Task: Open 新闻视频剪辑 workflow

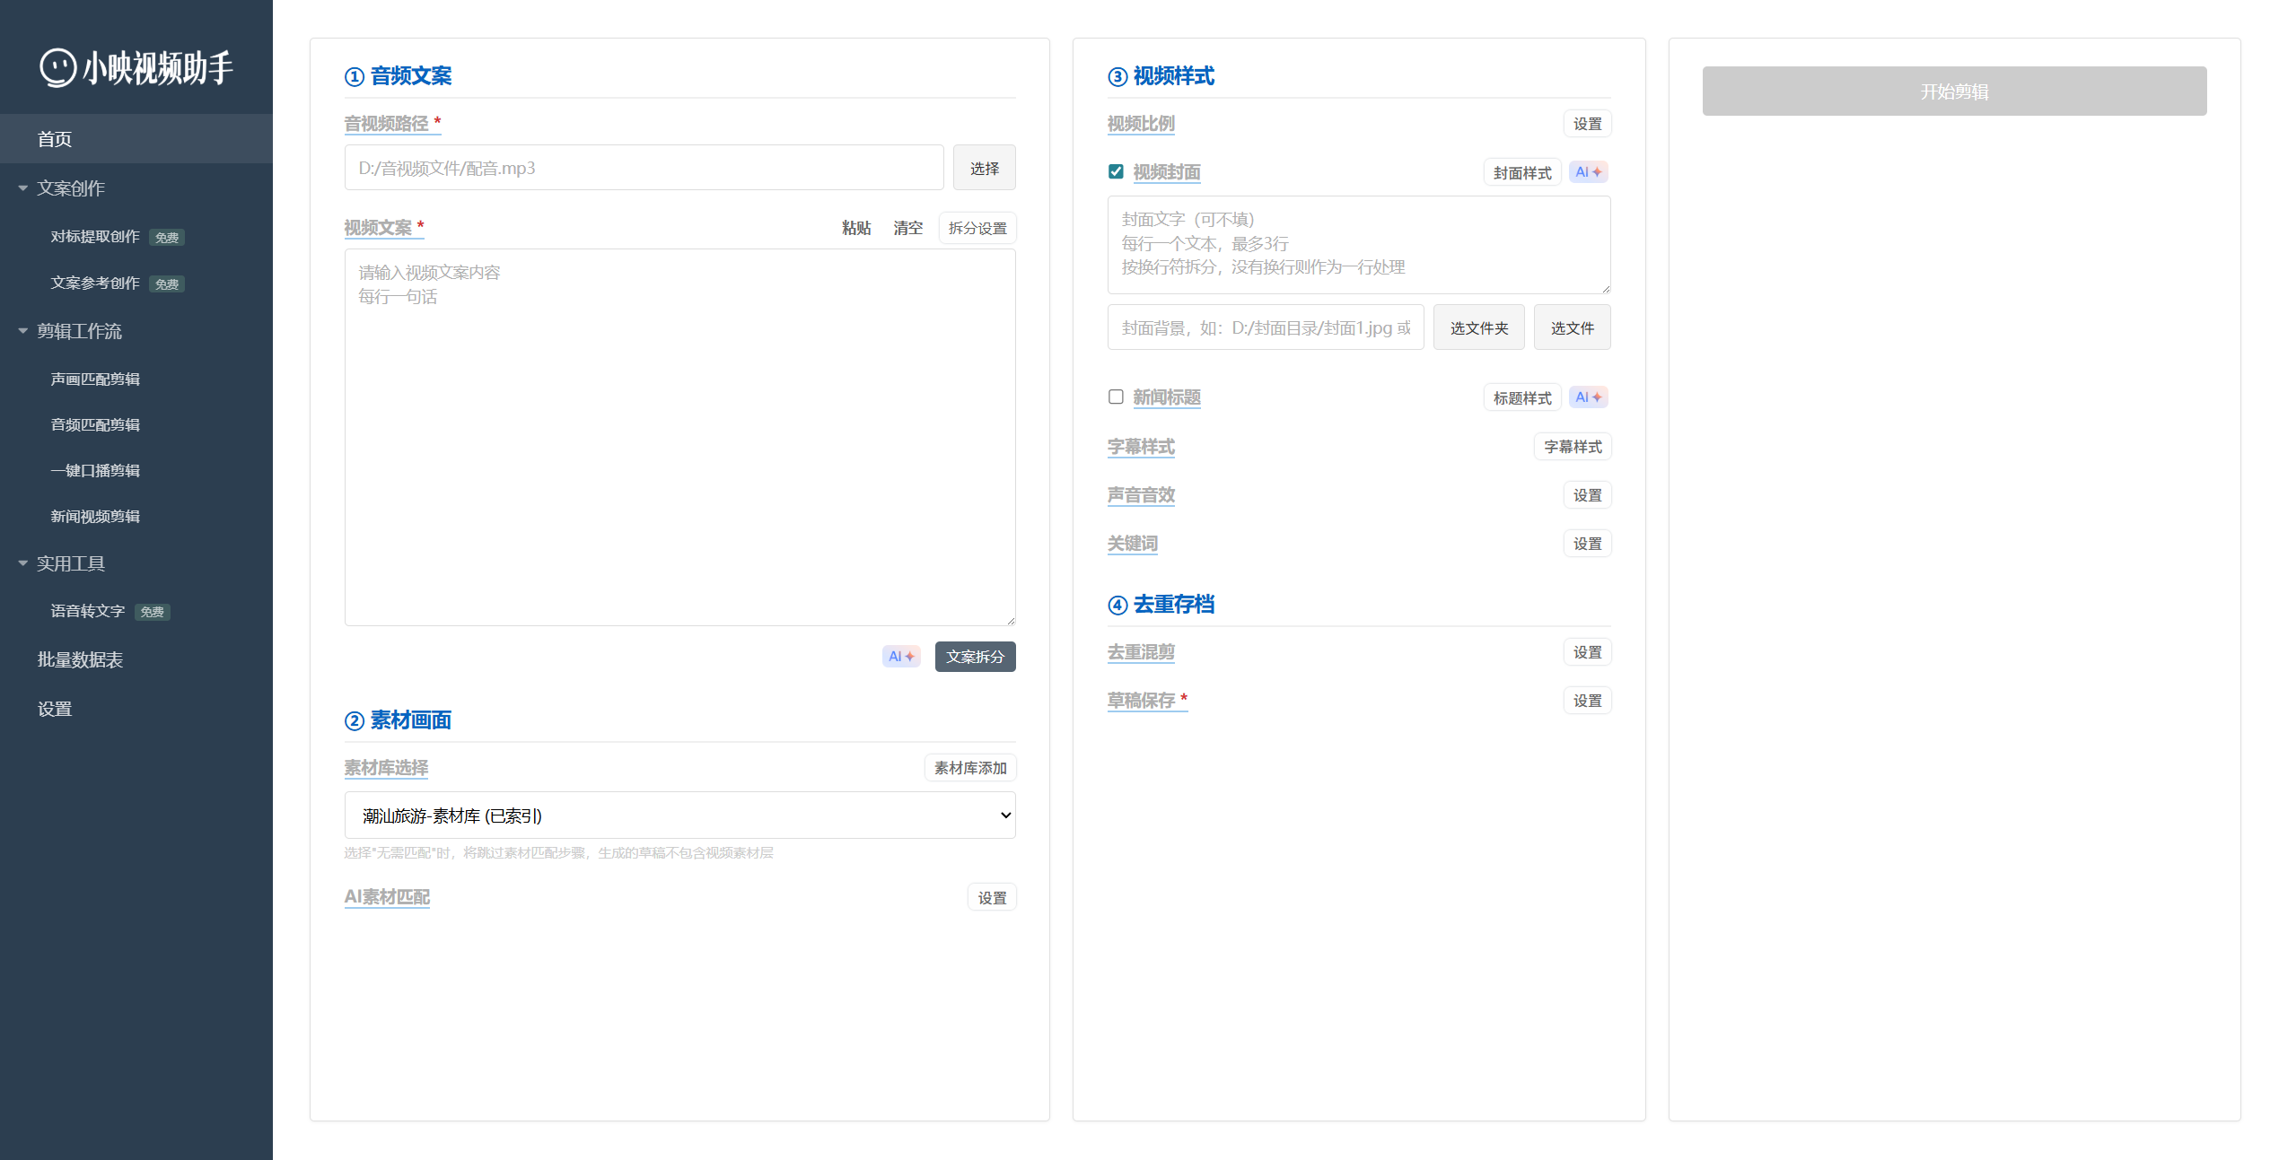Action: tap(95, 517)
